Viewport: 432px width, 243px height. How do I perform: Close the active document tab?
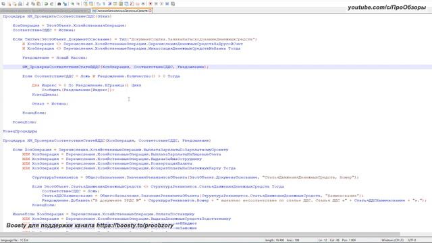[150, 11]
